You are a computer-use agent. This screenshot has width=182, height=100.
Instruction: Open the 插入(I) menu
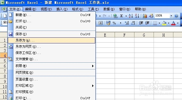click(62, 9)
